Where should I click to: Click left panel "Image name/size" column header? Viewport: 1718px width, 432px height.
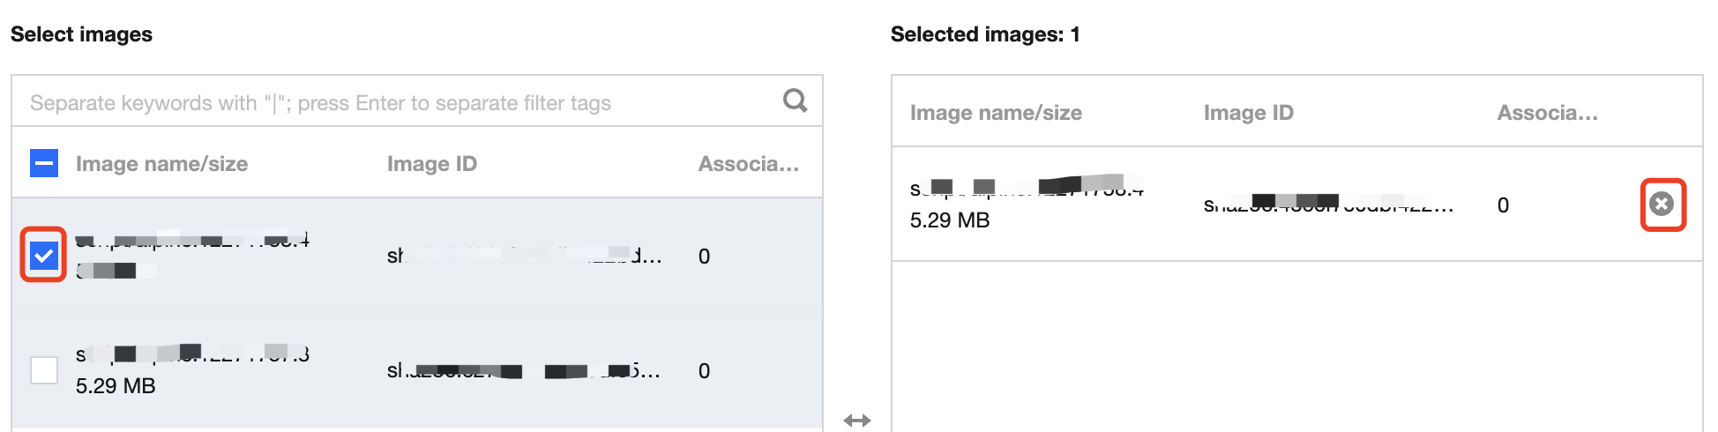161,164
